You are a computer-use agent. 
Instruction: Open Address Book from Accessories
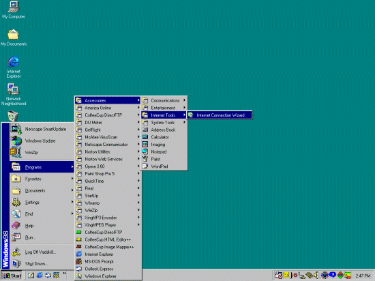(164, 130)
